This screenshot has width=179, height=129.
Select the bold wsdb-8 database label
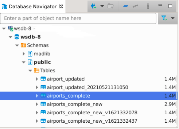30,37
